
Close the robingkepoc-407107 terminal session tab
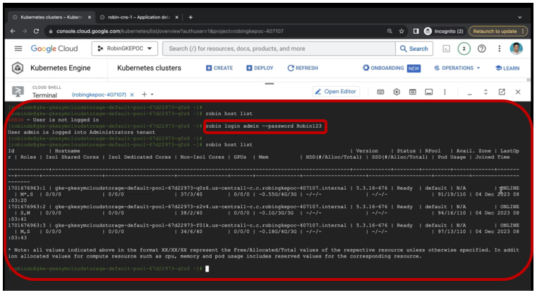(x=132, y=95)
